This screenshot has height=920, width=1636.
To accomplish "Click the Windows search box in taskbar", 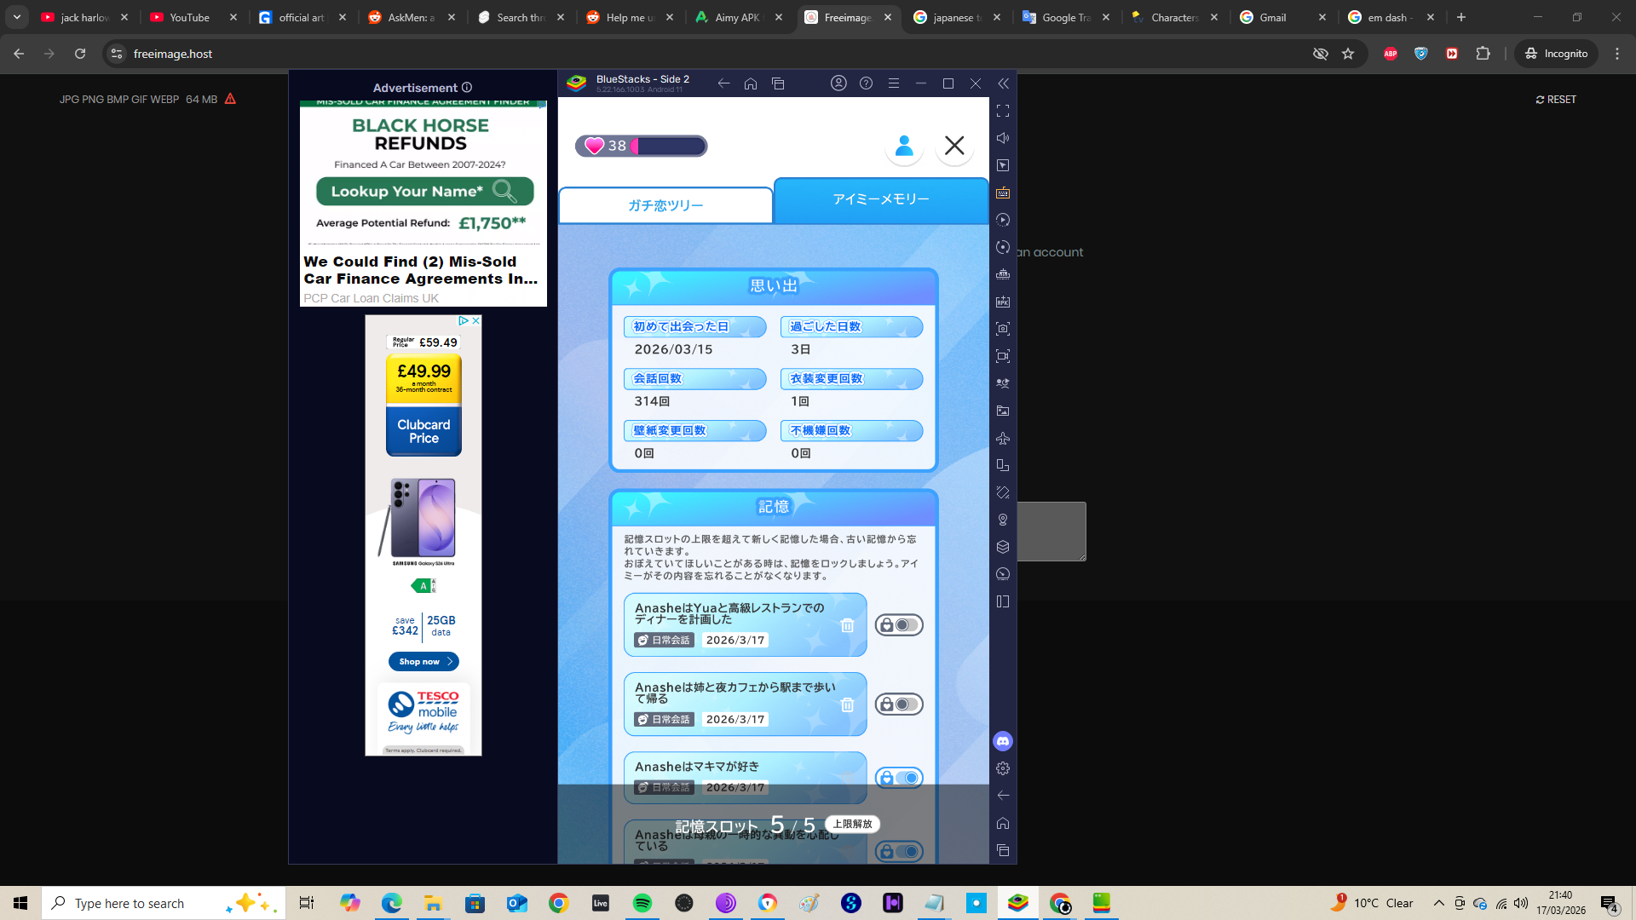I will (x=164, y=903).
